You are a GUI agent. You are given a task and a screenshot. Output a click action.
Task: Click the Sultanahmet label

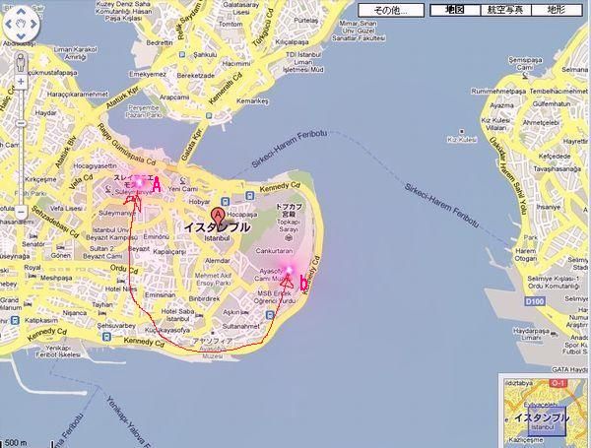pyautogui.click(x=241, y=326)
